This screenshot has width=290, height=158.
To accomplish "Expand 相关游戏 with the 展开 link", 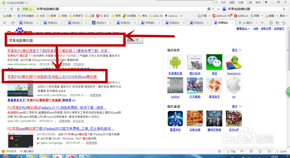I will (237, 106).
